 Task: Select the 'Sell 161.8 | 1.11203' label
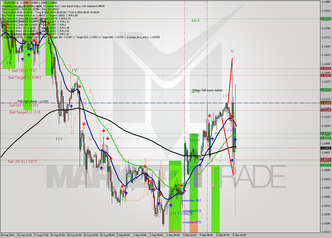tap(24, 105)
